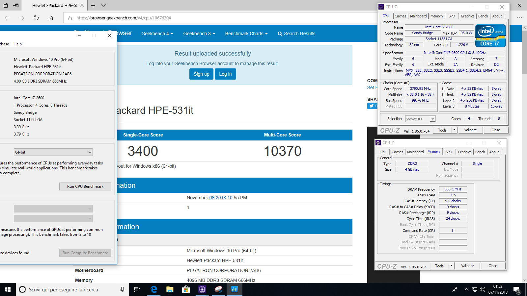Open the tabs set aside icon
Image resolution: width=527 pixels, height=296 pixels.
[x=5, y=5]
